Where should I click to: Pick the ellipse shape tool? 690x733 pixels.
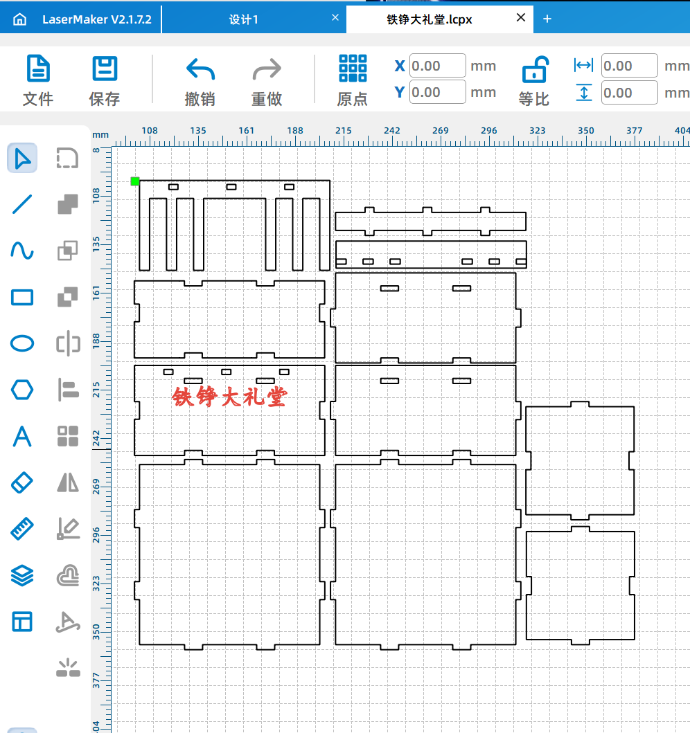tap(22, 343)
